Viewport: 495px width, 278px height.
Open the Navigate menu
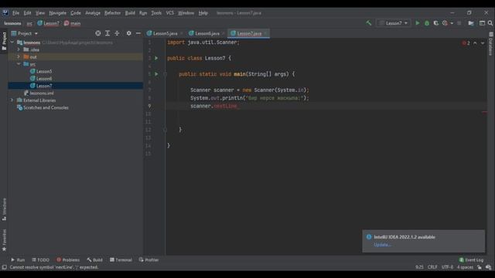58,13
